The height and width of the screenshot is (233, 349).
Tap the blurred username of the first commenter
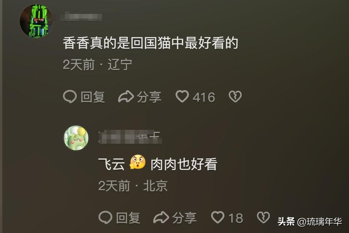[x=81, y=17]
